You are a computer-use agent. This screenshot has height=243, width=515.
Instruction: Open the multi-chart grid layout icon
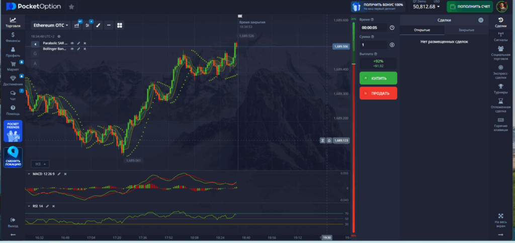tap(120, 25)
